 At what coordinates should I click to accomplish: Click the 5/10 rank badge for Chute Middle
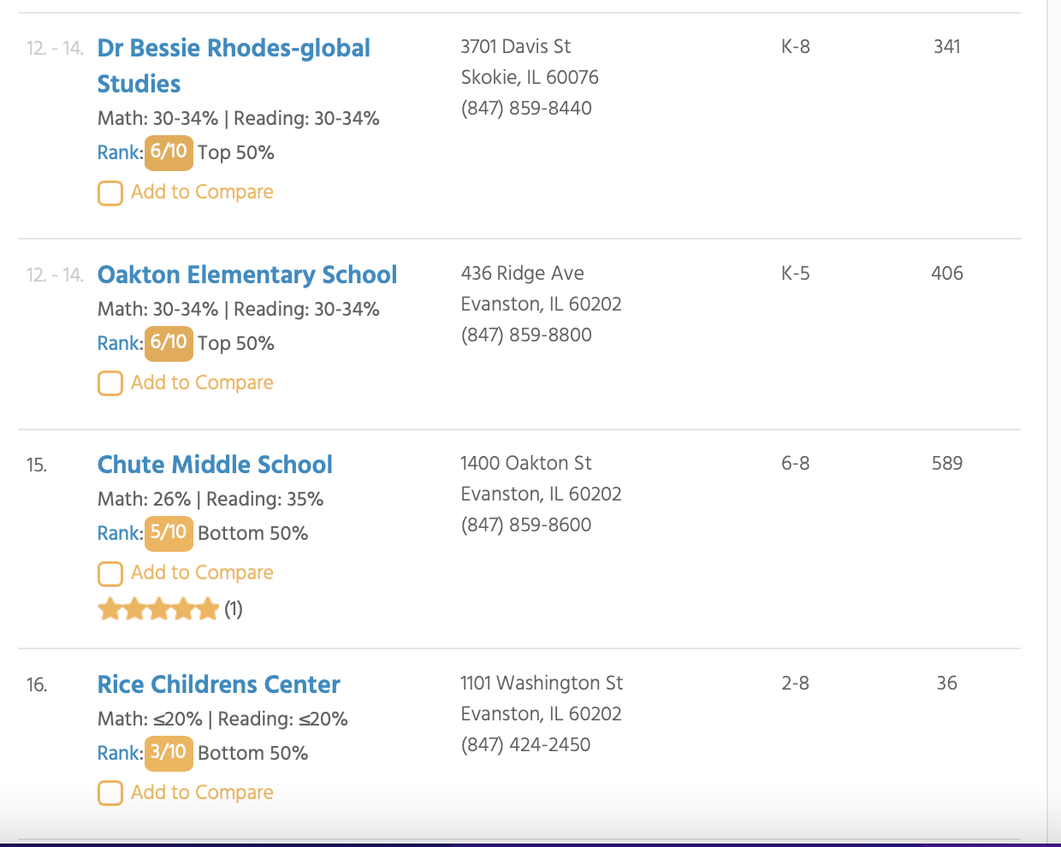(x=169, y=533)
